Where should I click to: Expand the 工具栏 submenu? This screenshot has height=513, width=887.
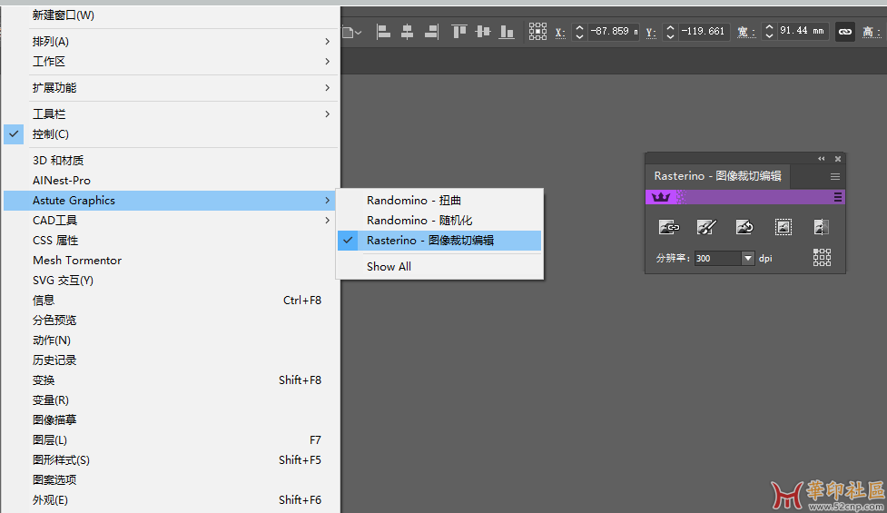point(171,113)
